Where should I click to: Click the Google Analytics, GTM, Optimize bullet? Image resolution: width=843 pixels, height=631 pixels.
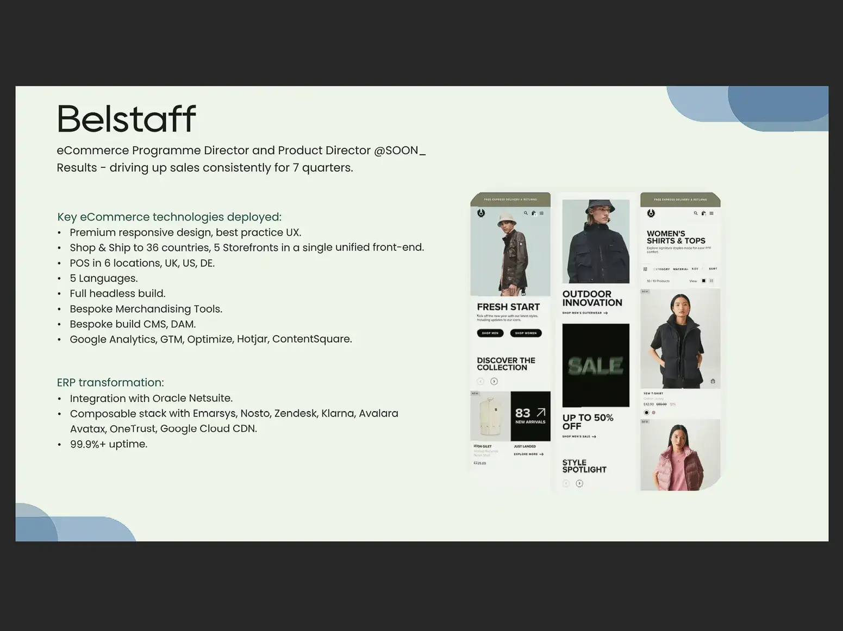point(211,339)
